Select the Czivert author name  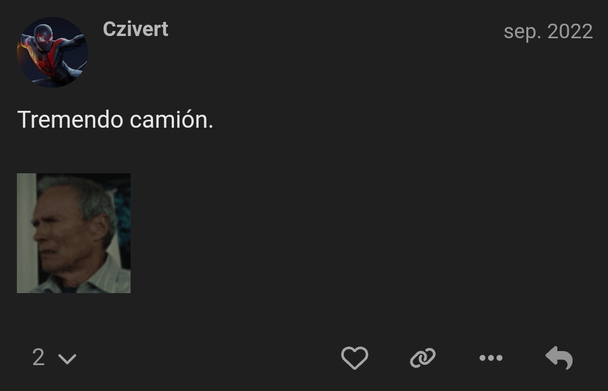tap(135, 29)
